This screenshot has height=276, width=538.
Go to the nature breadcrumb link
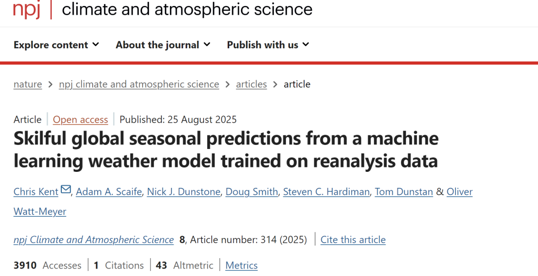pos(28,84)
